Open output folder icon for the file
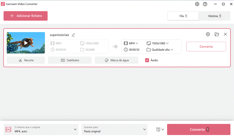Viewport: 234px width, 137px height. point(217,34)
